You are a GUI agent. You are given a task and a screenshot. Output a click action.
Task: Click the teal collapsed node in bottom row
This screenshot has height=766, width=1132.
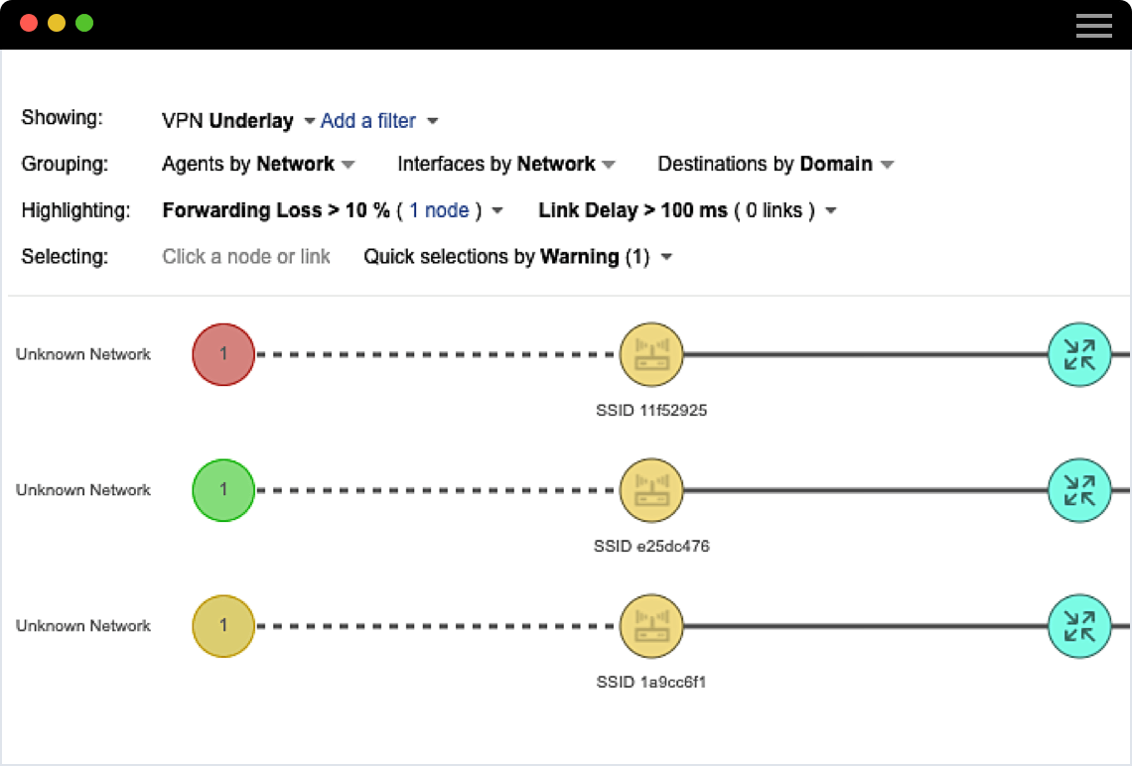tap(1079, 626)
